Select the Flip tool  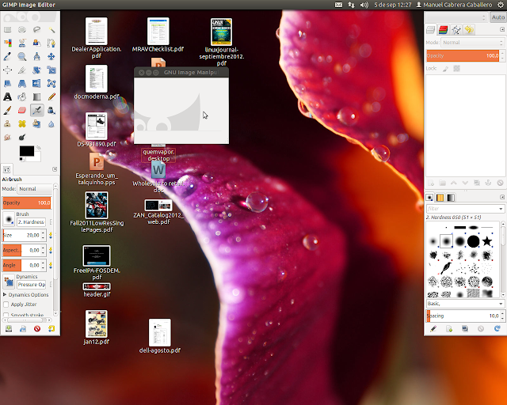click(x=36, y=83)
